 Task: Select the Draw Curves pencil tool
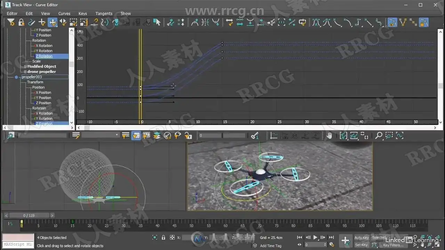click(x=32, y=23)
